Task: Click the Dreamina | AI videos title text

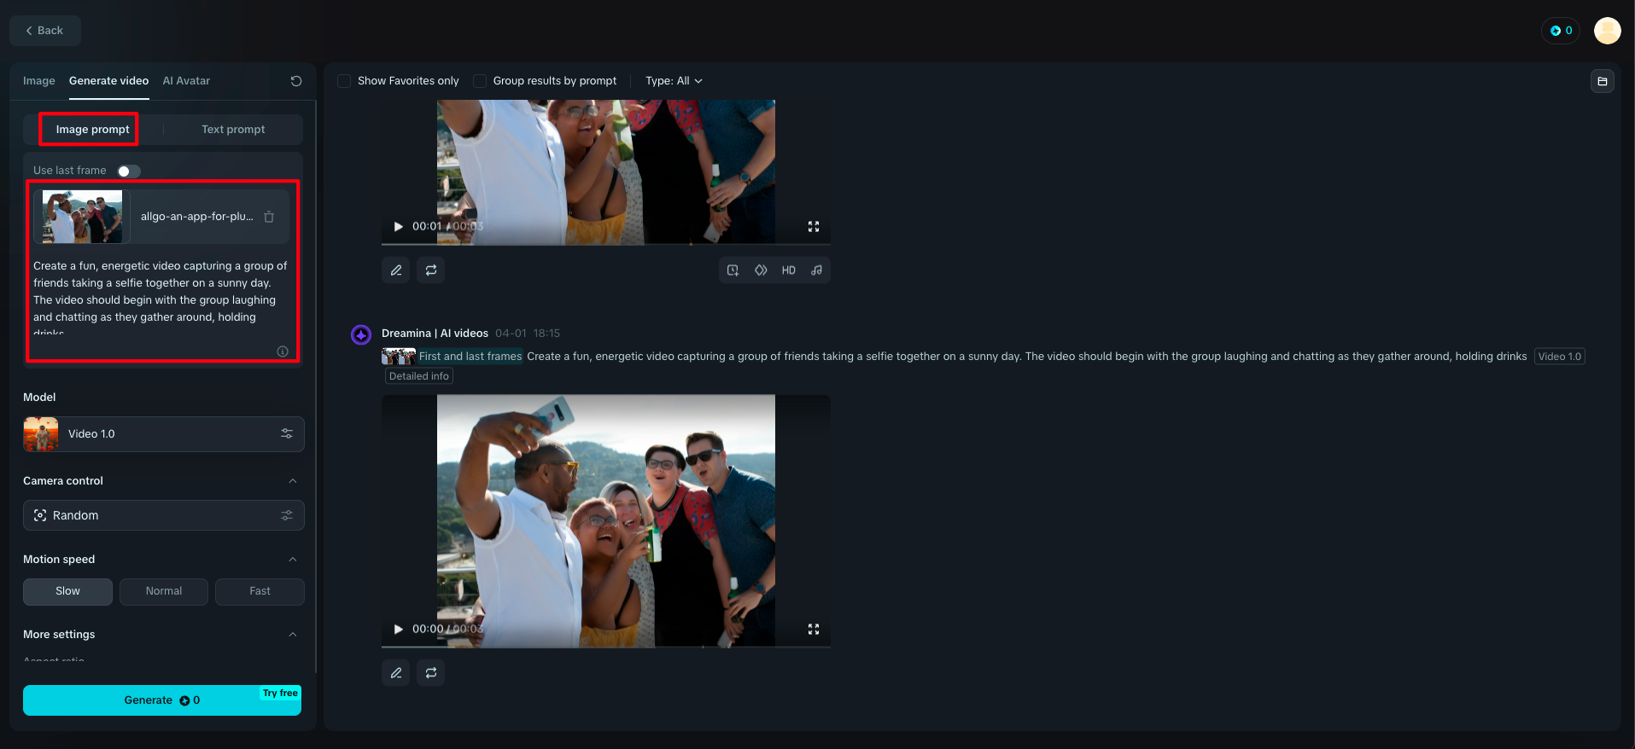Action: tap(435, 334)
